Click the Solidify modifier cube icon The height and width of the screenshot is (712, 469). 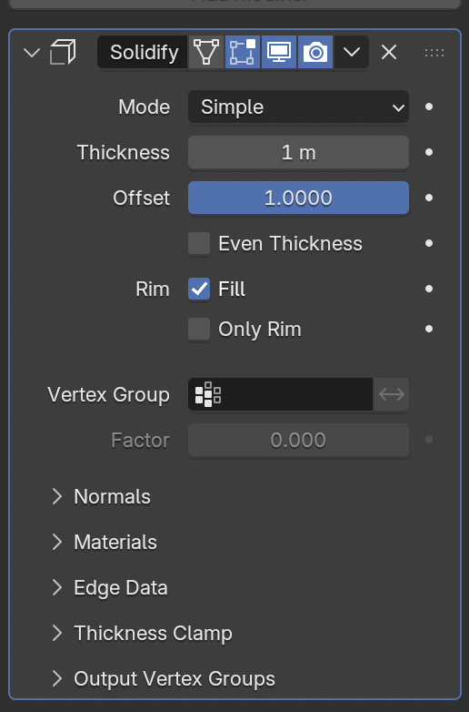click(x=63, y=52)
